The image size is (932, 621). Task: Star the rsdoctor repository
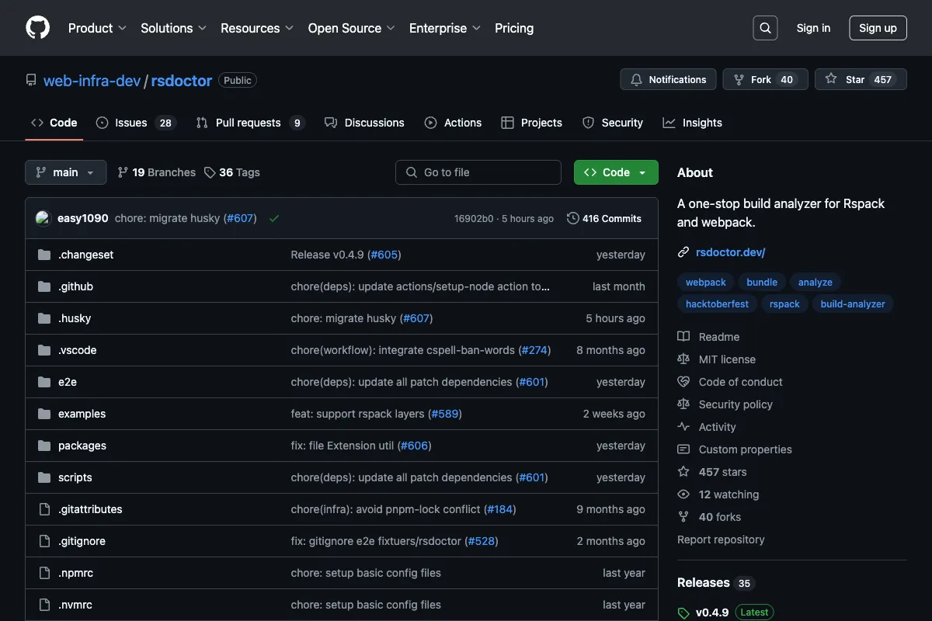coord(861,79)
